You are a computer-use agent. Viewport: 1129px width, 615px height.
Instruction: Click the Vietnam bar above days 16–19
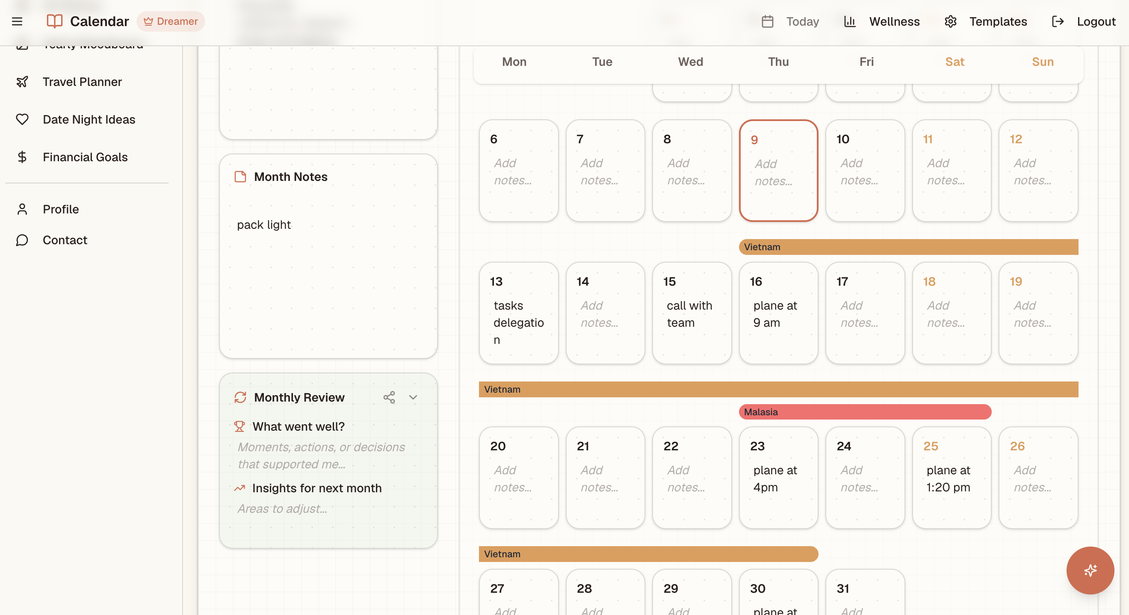pos(909,247)
